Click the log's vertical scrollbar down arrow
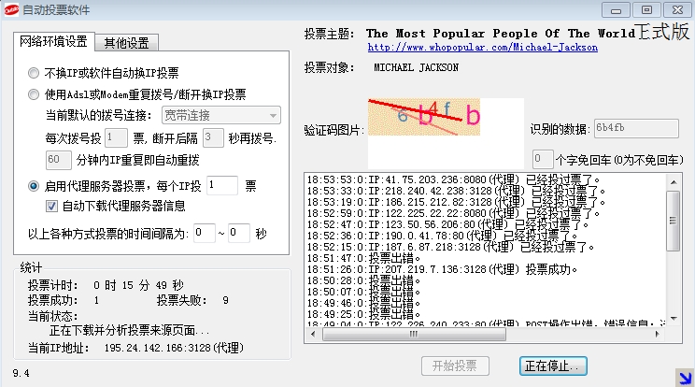This screenshot has width=695, height=387. [x=674, y=319]
